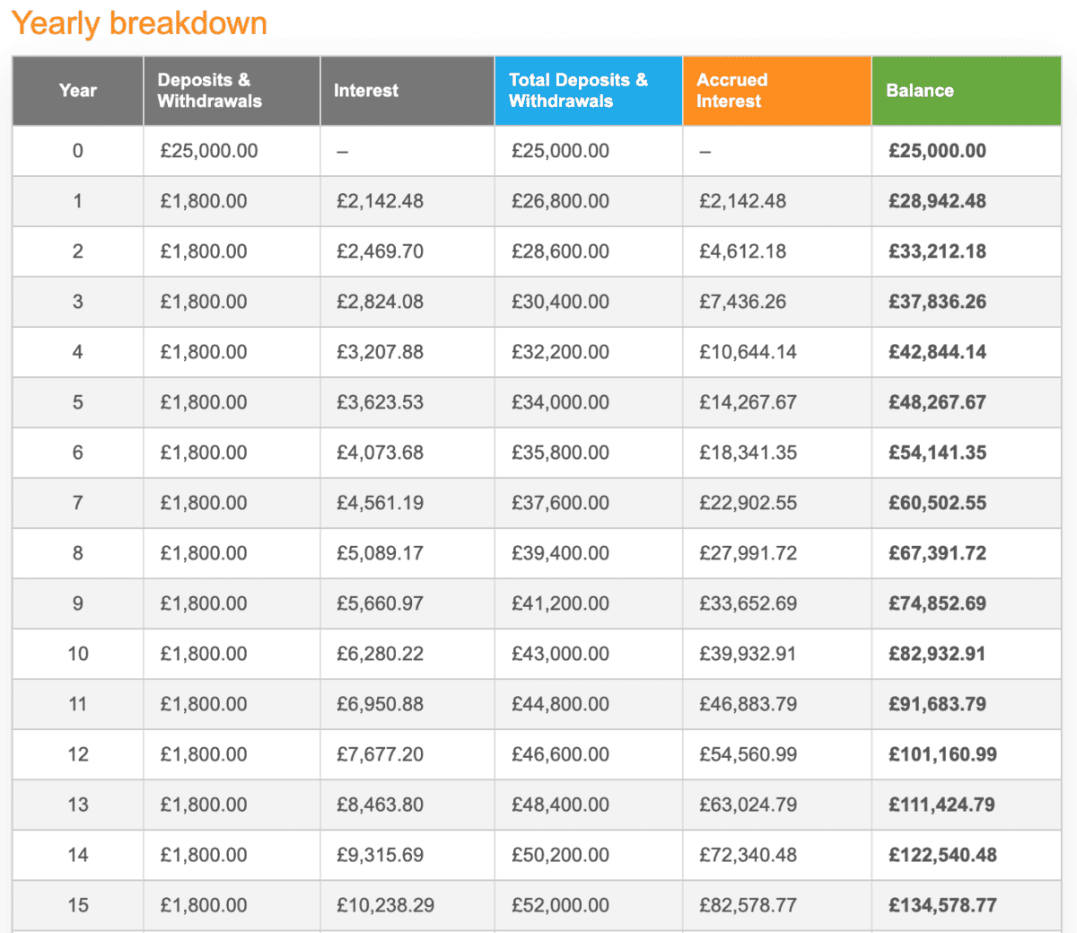Select the gray Interest column header

(366, 91)
